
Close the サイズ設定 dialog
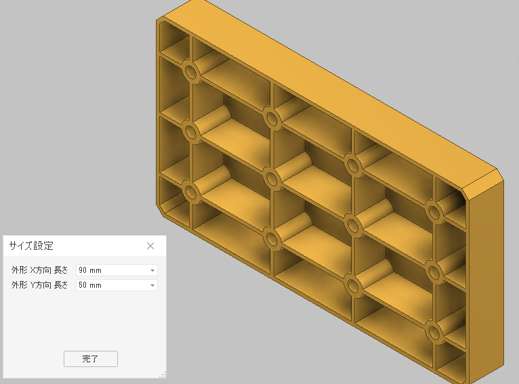150,246
